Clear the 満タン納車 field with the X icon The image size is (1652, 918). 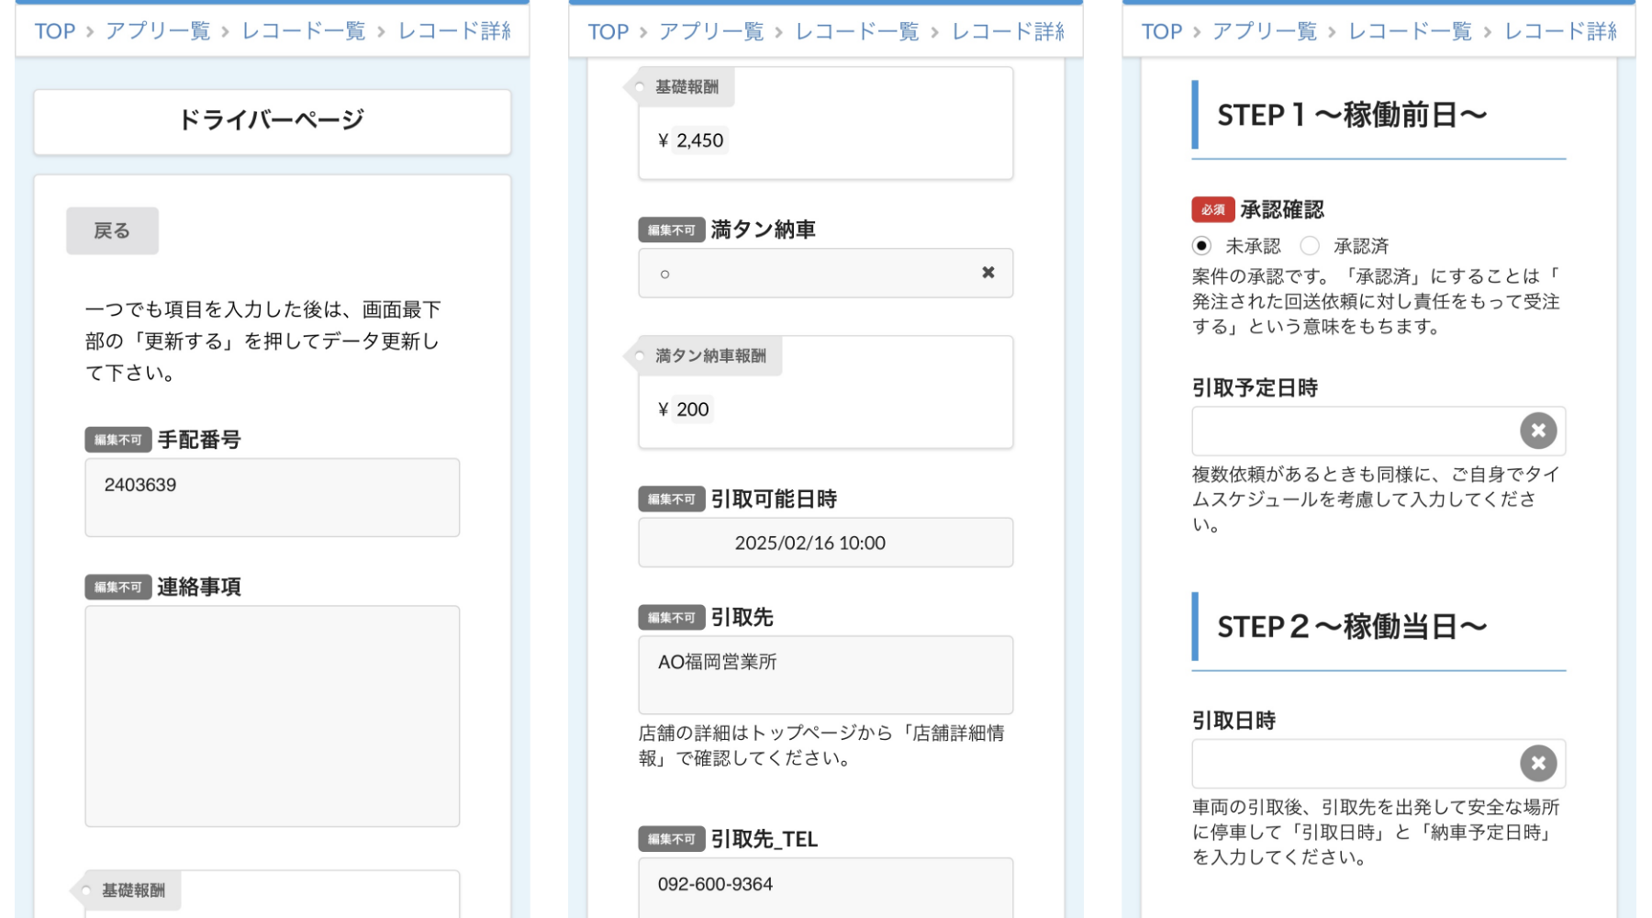[x=988, y=273]
